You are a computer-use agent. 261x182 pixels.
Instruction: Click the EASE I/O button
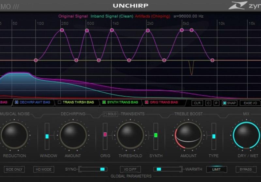point(250,103)
